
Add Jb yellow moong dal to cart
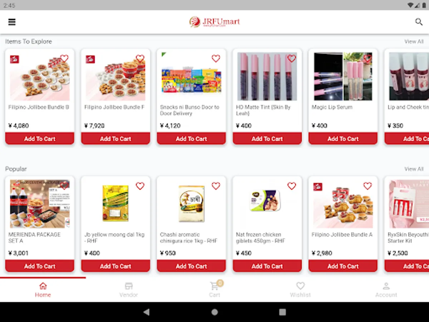point(115,266)
